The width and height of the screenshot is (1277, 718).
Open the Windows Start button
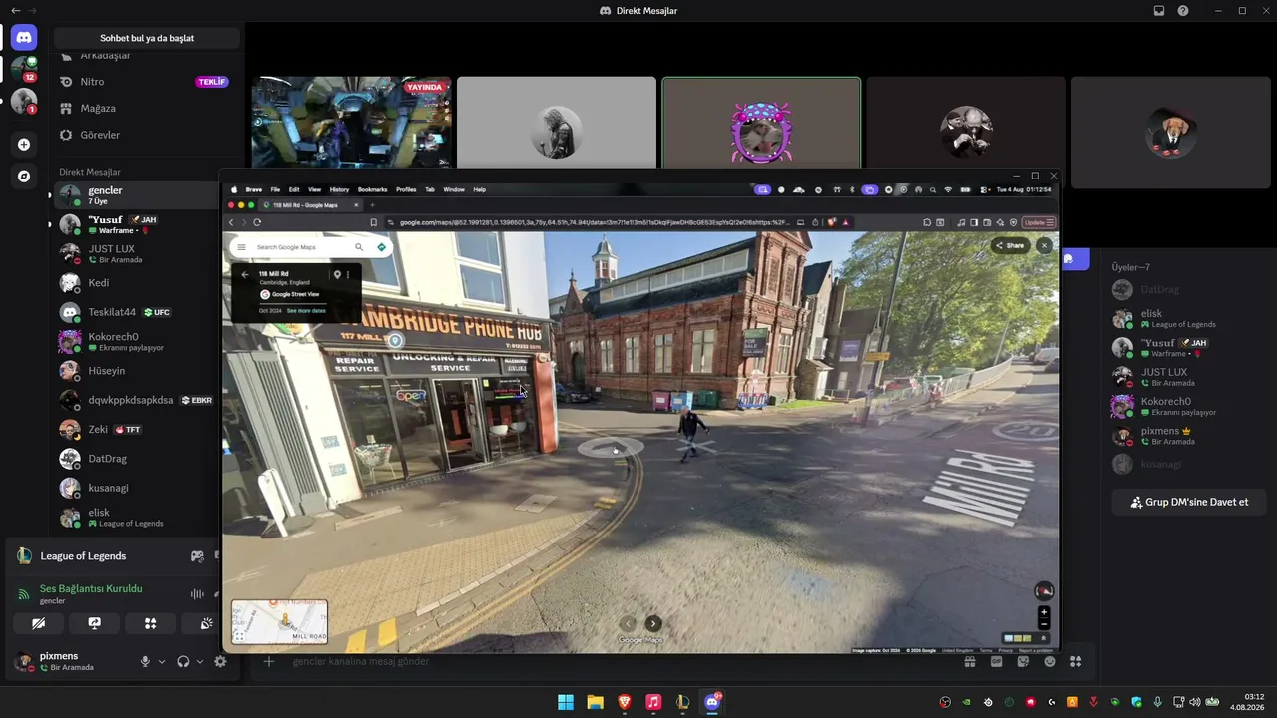(x=566, y=702)
